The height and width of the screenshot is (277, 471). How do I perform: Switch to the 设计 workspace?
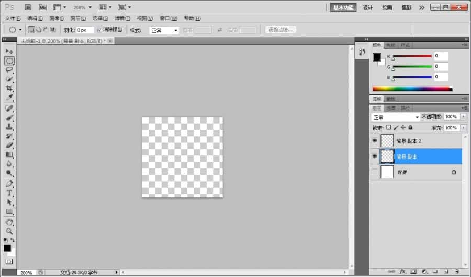(368, 8)
